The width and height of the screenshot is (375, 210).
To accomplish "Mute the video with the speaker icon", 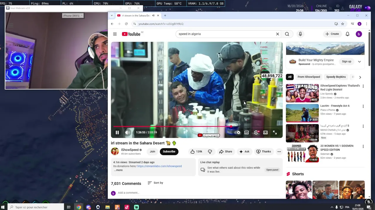I will 127,132.
